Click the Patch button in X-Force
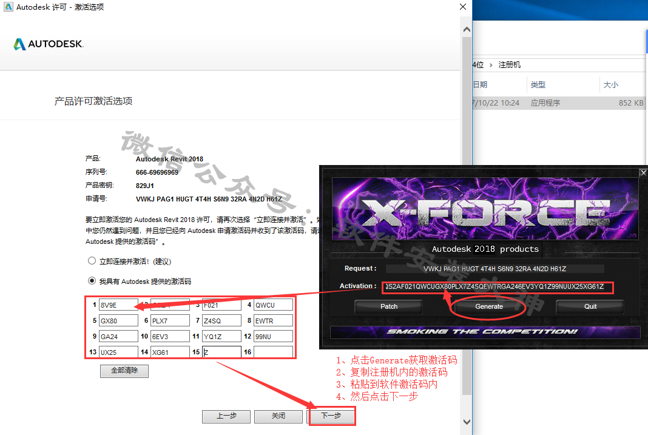The height and width of the screenshot is (435, 648). pyautogui.click(x=389, y=306)
